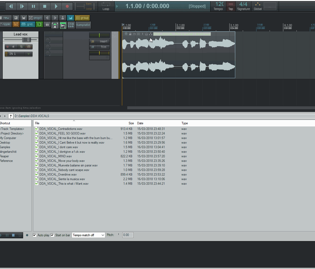This screenshot has width=315, height=269.
Task: Toggle the lock icon in the toolbar
Action: (47, 25)
